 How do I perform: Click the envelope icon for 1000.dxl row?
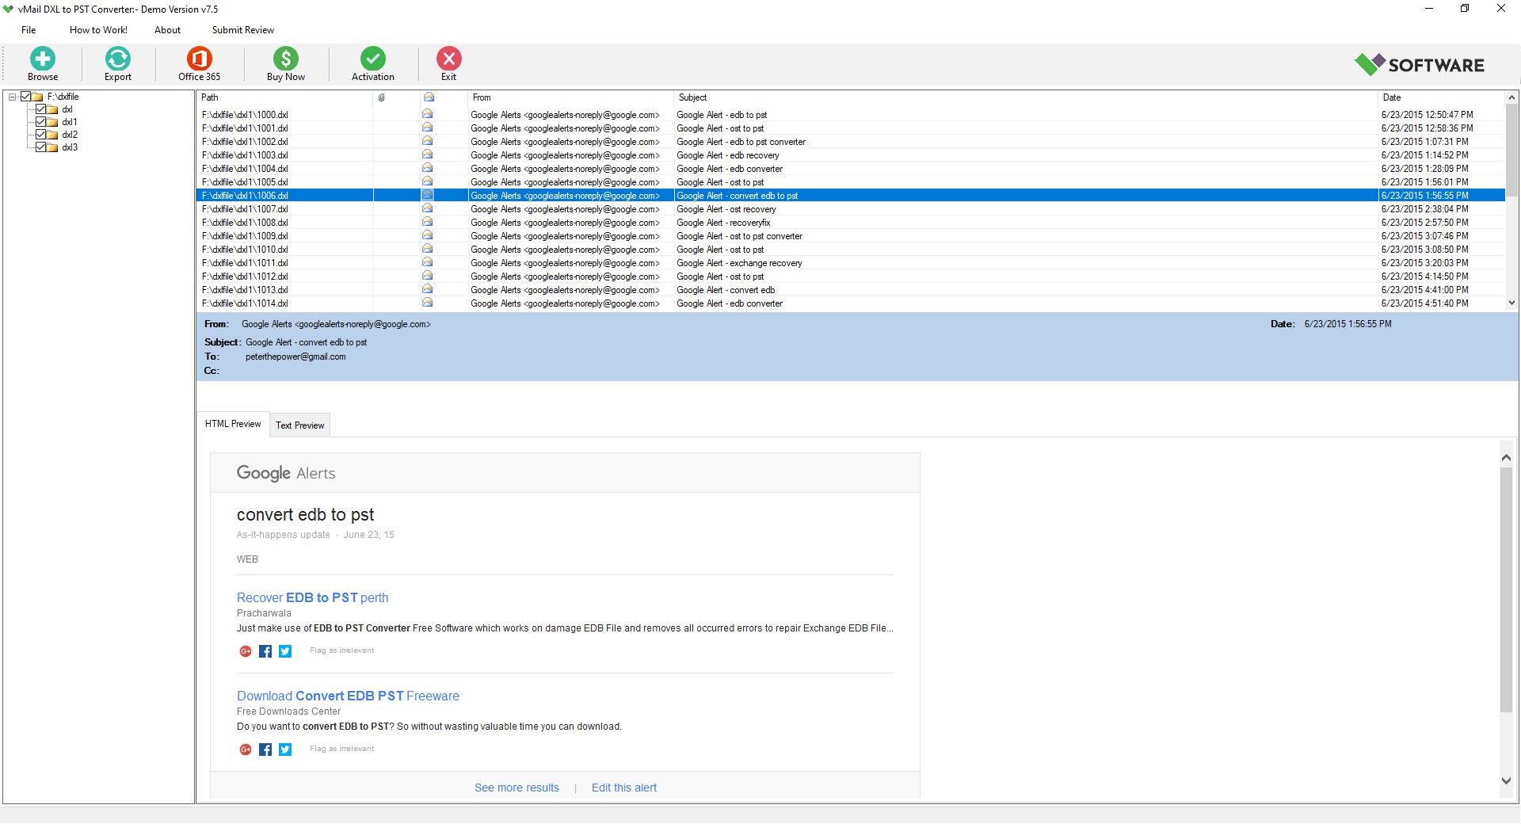[428, 115]
